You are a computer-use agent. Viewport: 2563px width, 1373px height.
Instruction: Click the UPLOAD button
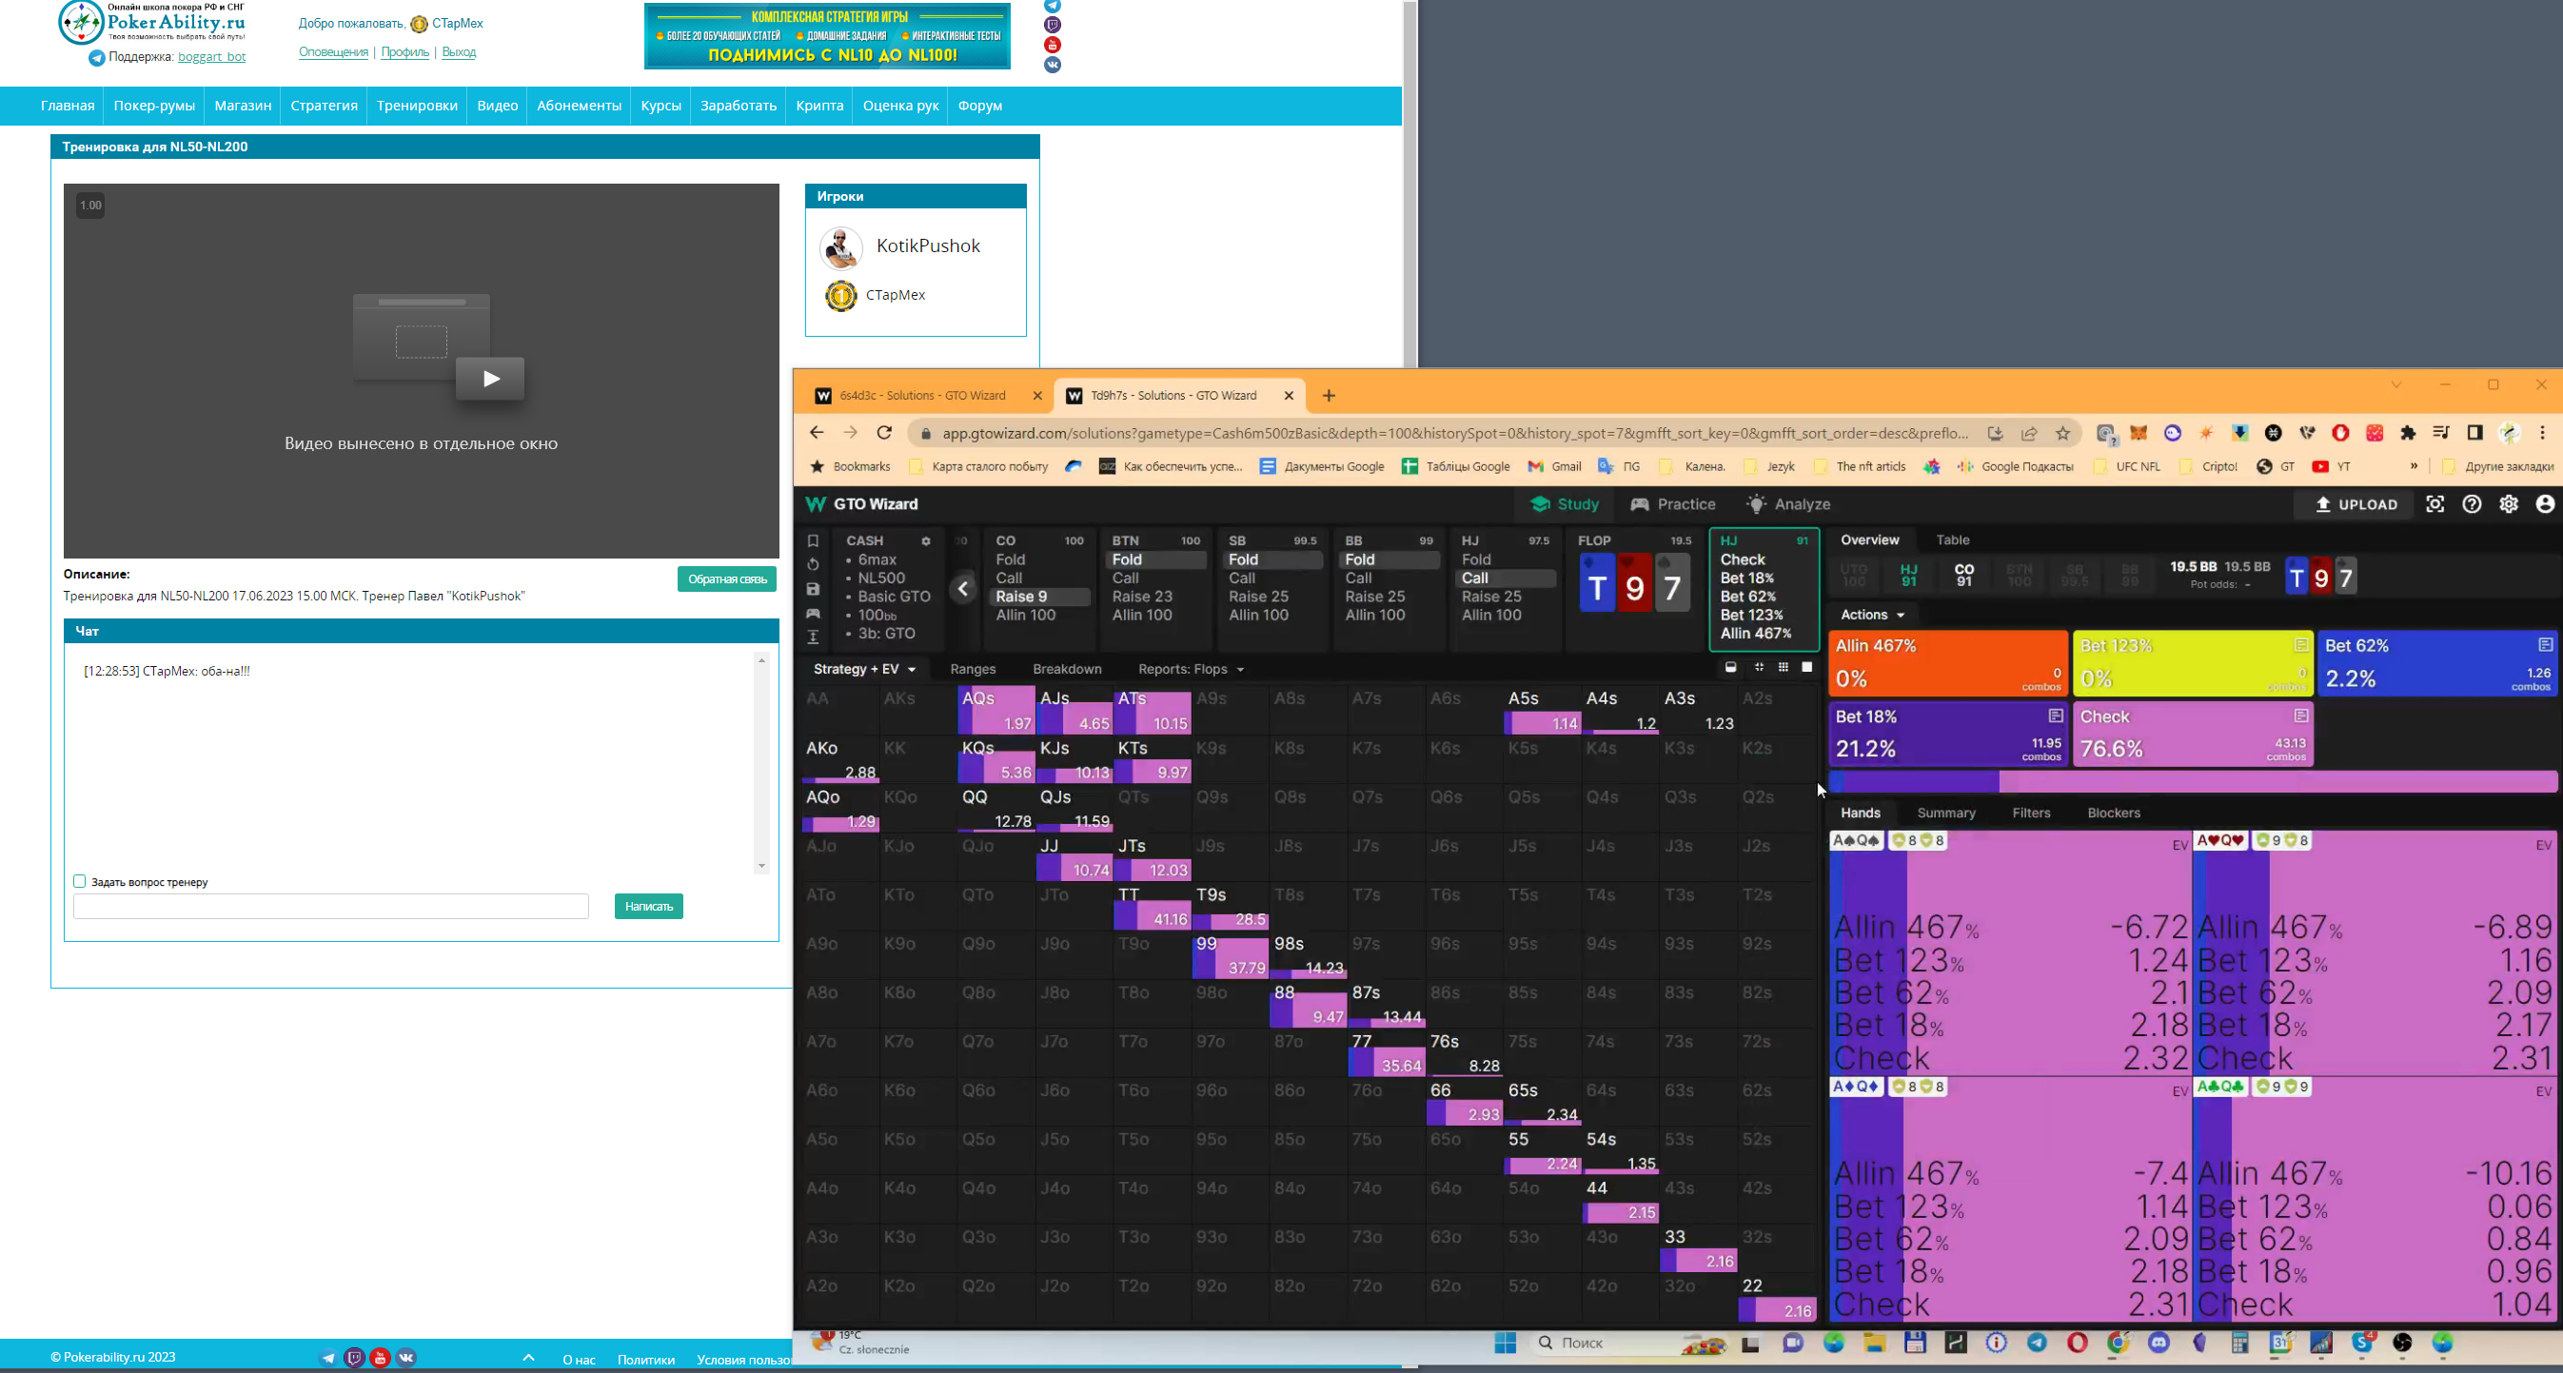pos(2356,504)
